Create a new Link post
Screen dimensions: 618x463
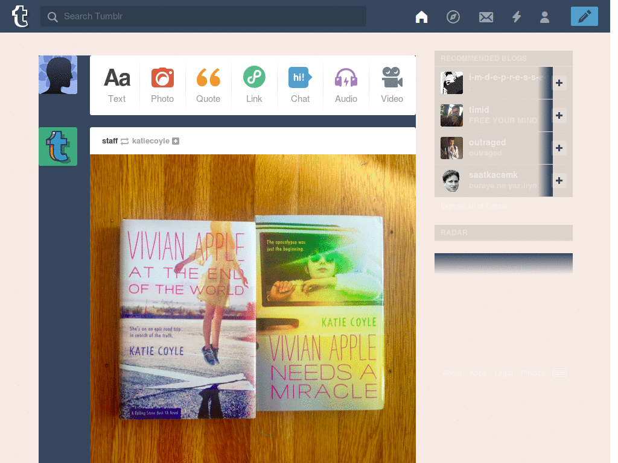pos(254,85)
